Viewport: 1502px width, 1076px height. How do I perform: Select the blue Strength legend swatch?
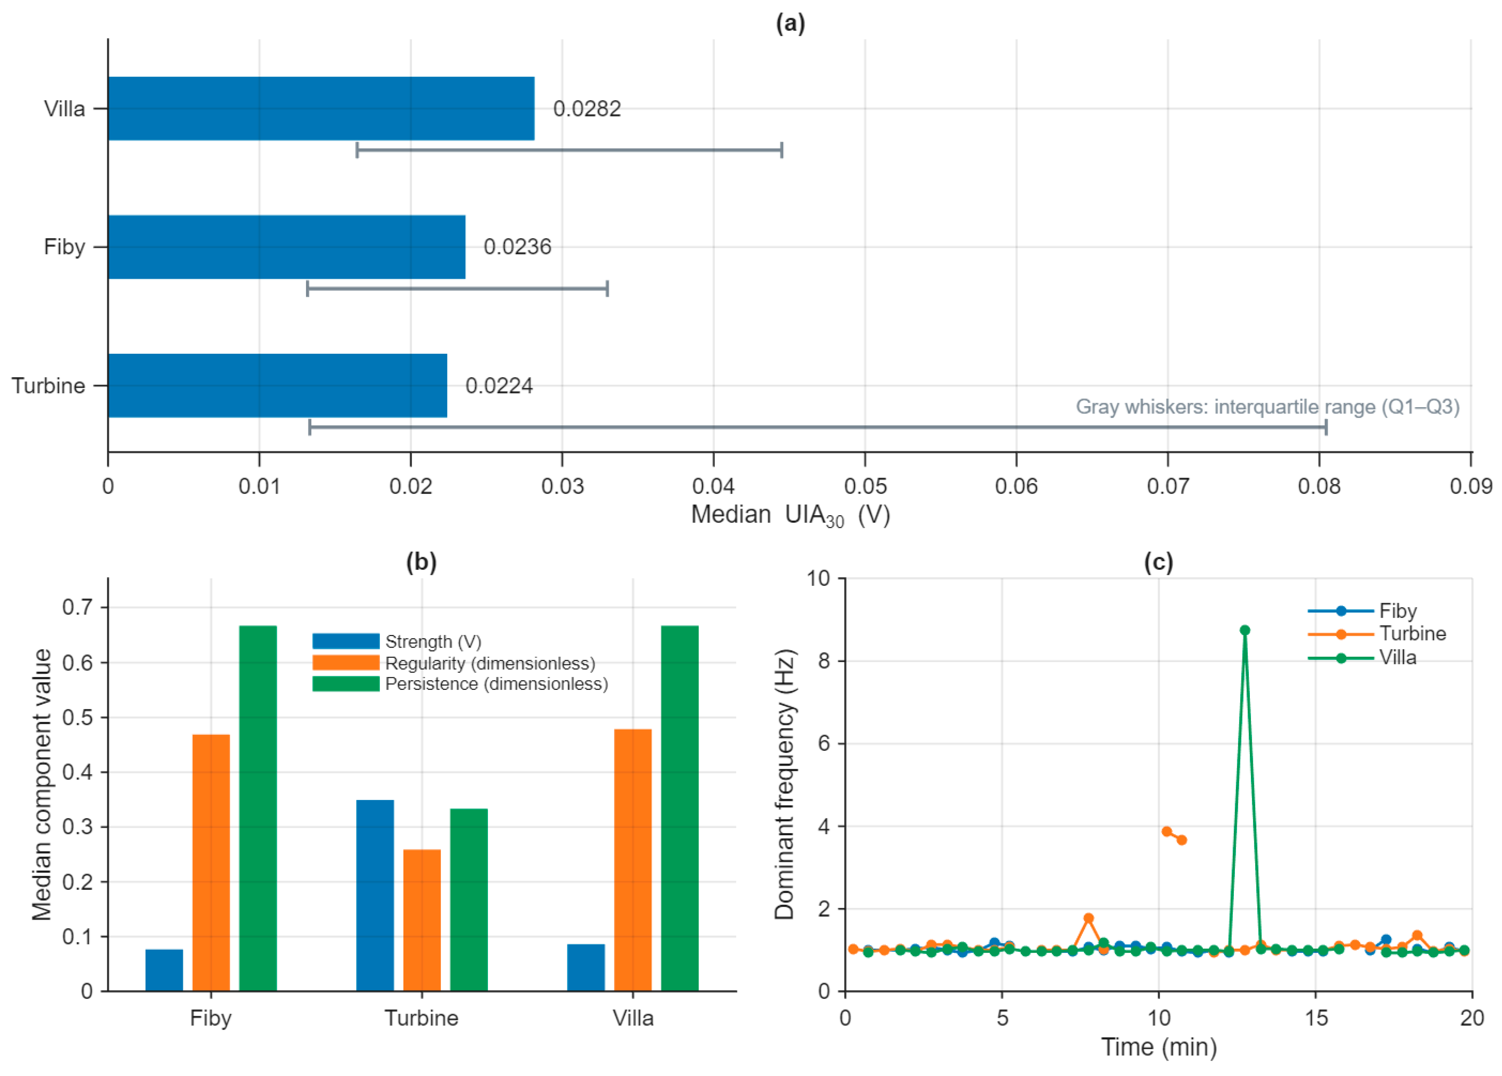click(346, 641)
